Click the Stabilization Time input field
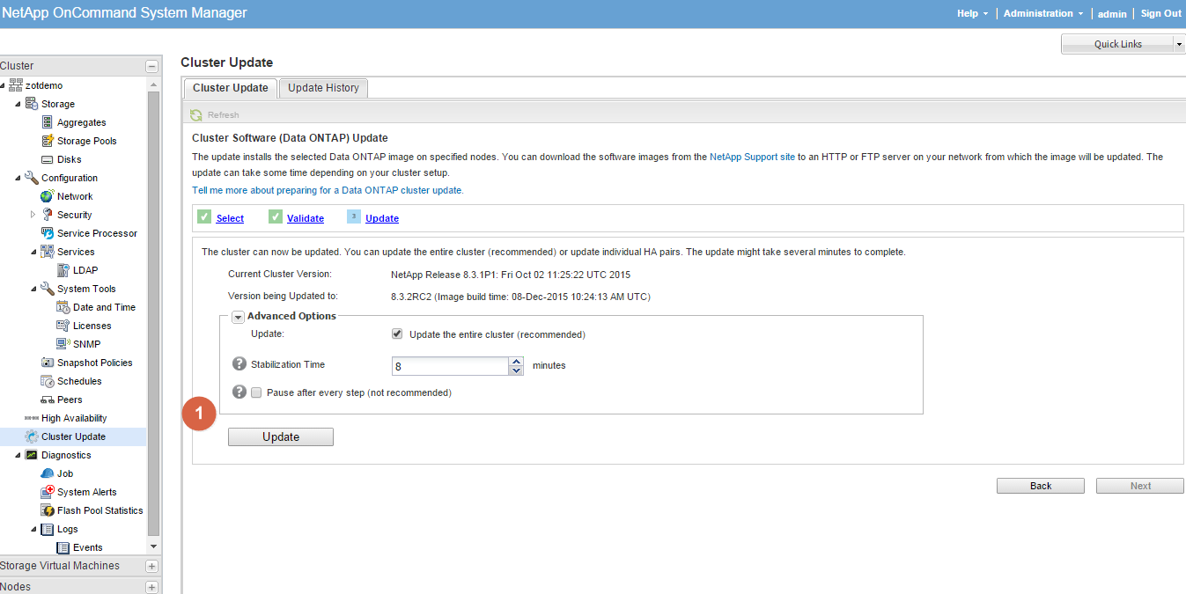The image size is (1186, 594). click(x=450, y=366)
